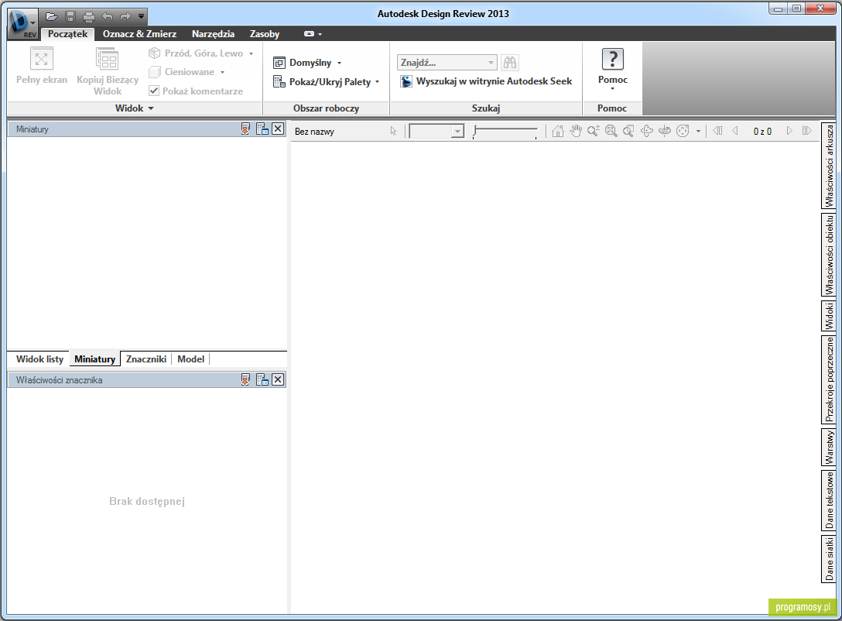Click the Undo arrow icon

pyautogui.click(x=108, y=16)
